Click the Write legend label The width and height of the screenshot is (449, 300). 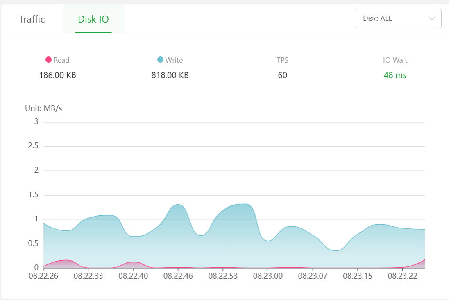[x=174, y=60]
